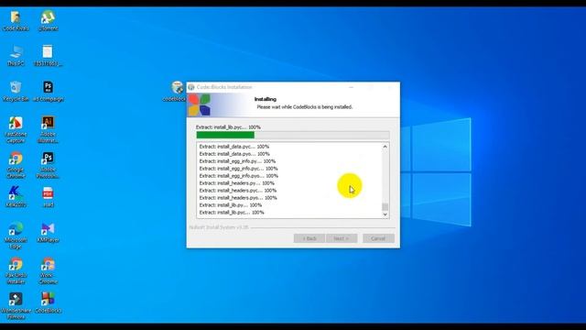Screen dimensions: 586x330
Task: Select the FastStone Capture desktop shortcut
Action: click(x=16, y=130)
